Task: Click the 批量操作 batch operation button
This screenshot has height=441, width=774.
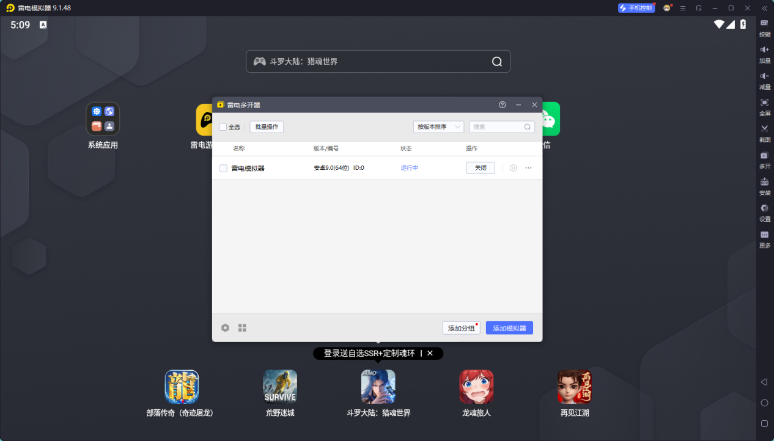Action: coord(267,127)
